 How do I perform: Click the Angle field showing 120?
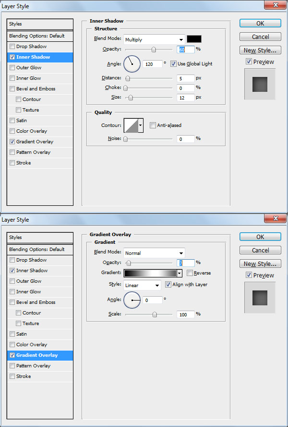point(152,64)
